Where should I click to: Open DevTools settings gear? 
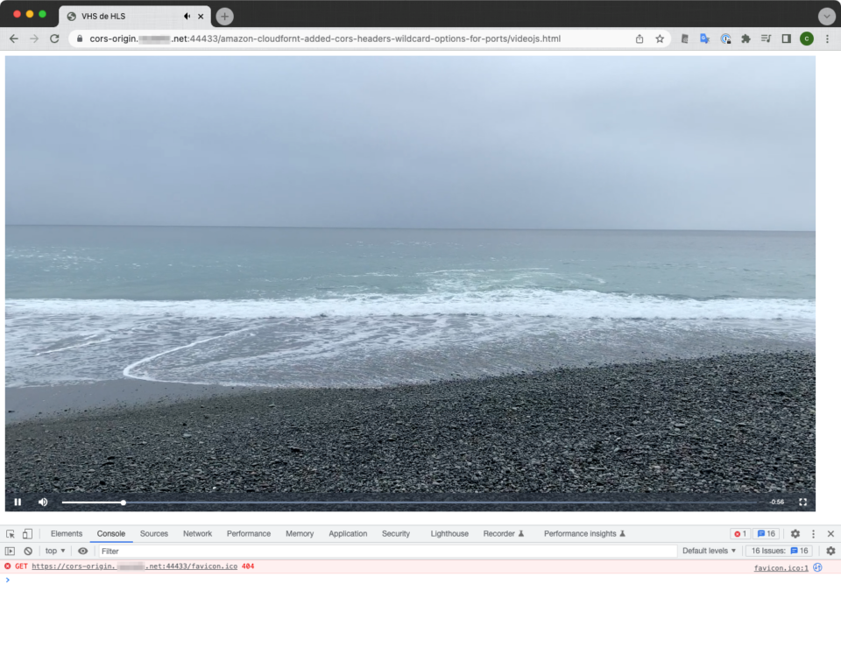(795, 534)
